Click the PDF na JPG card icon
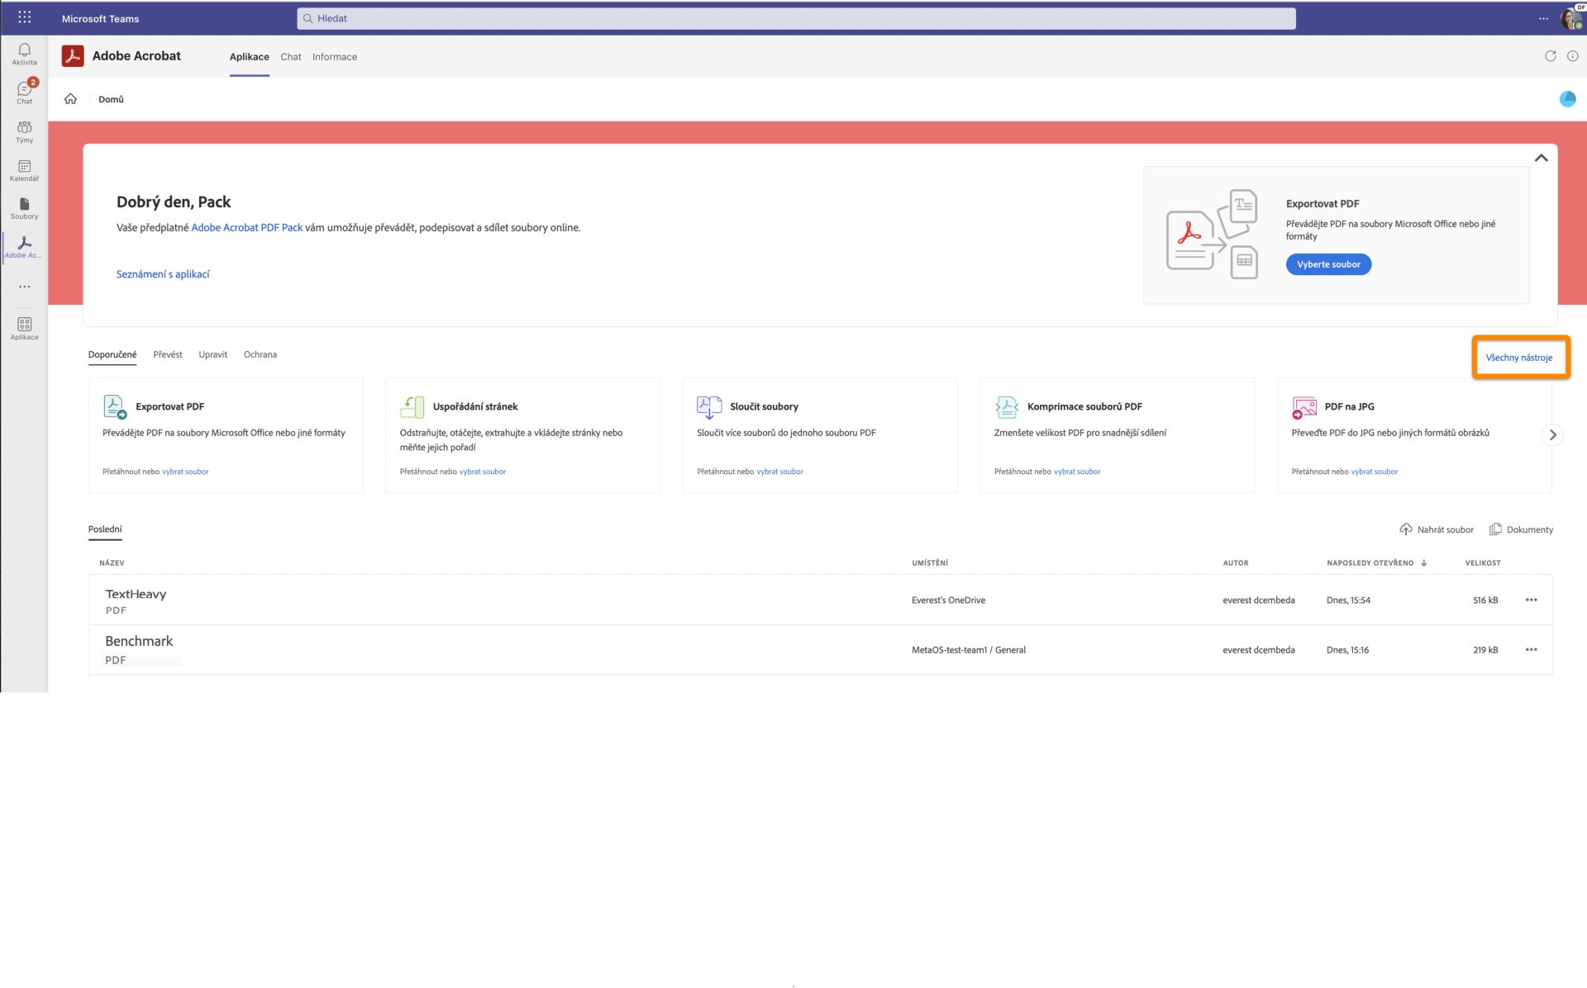Viewport: 1587px width, 988px height. coord(1303,406)
